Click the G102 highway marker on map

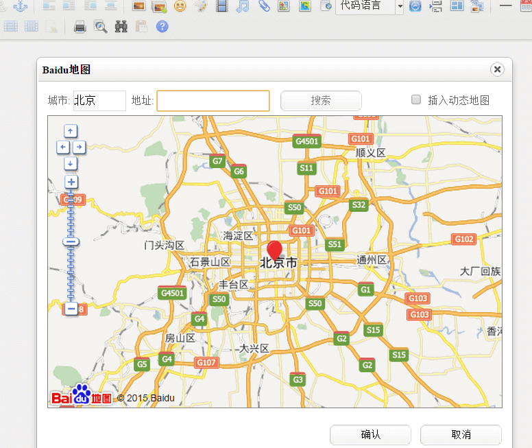(x=464, y=239)
